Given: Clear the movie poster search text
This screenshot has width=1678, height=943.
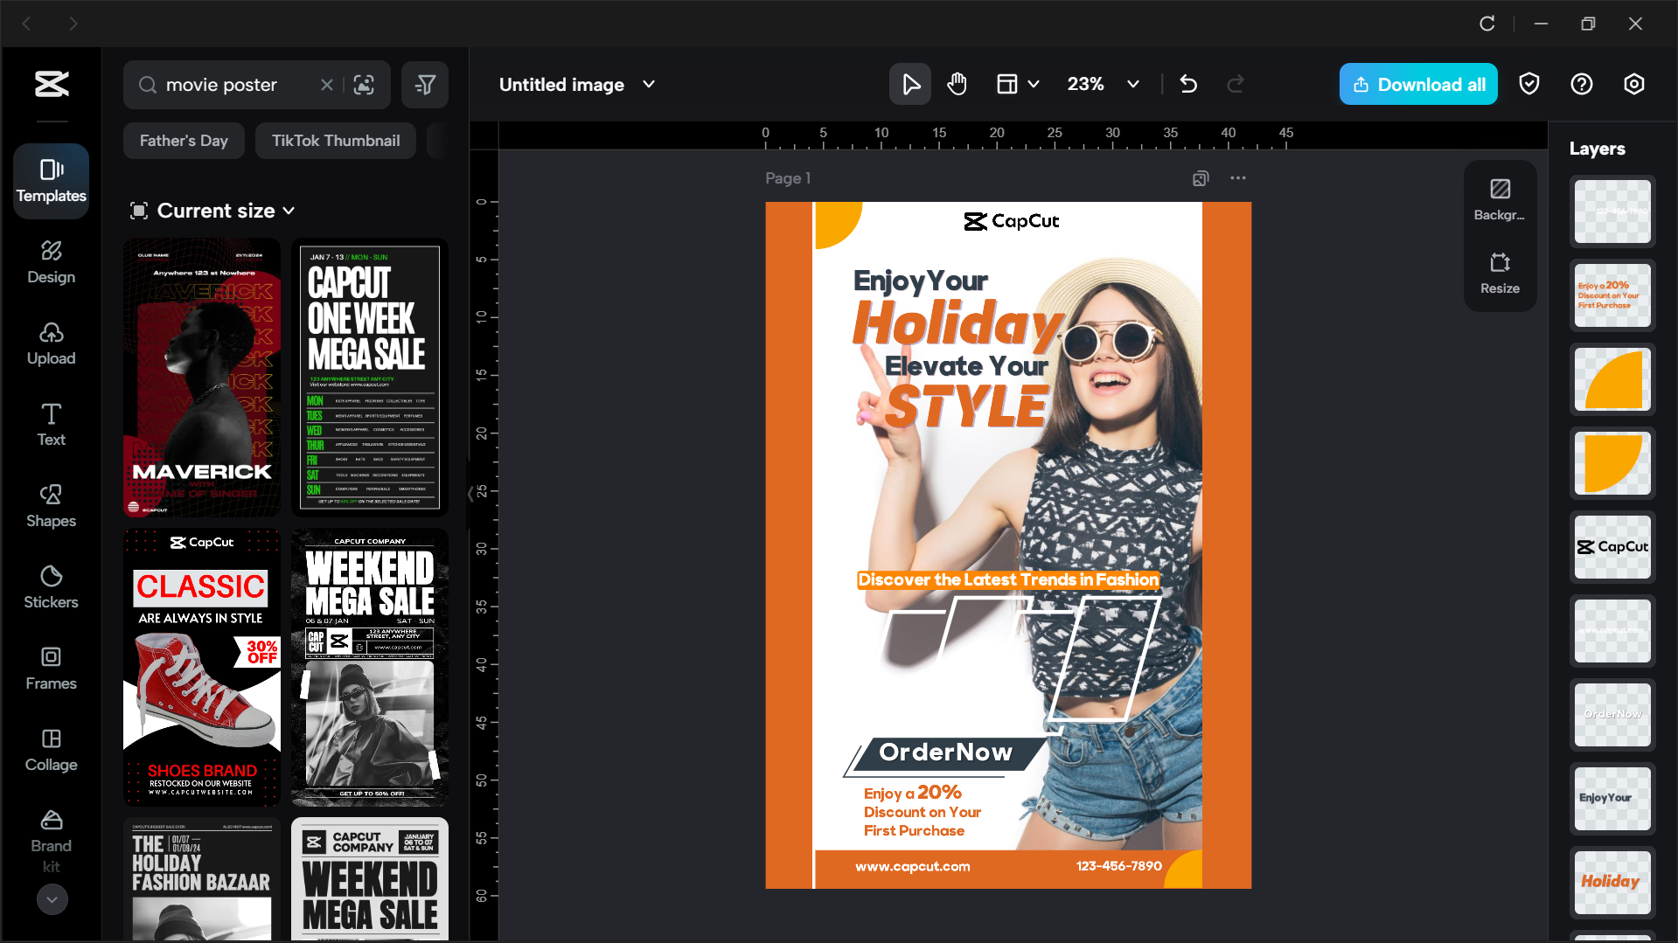Looking at the screenshot, I should click(x=326, y=84).
